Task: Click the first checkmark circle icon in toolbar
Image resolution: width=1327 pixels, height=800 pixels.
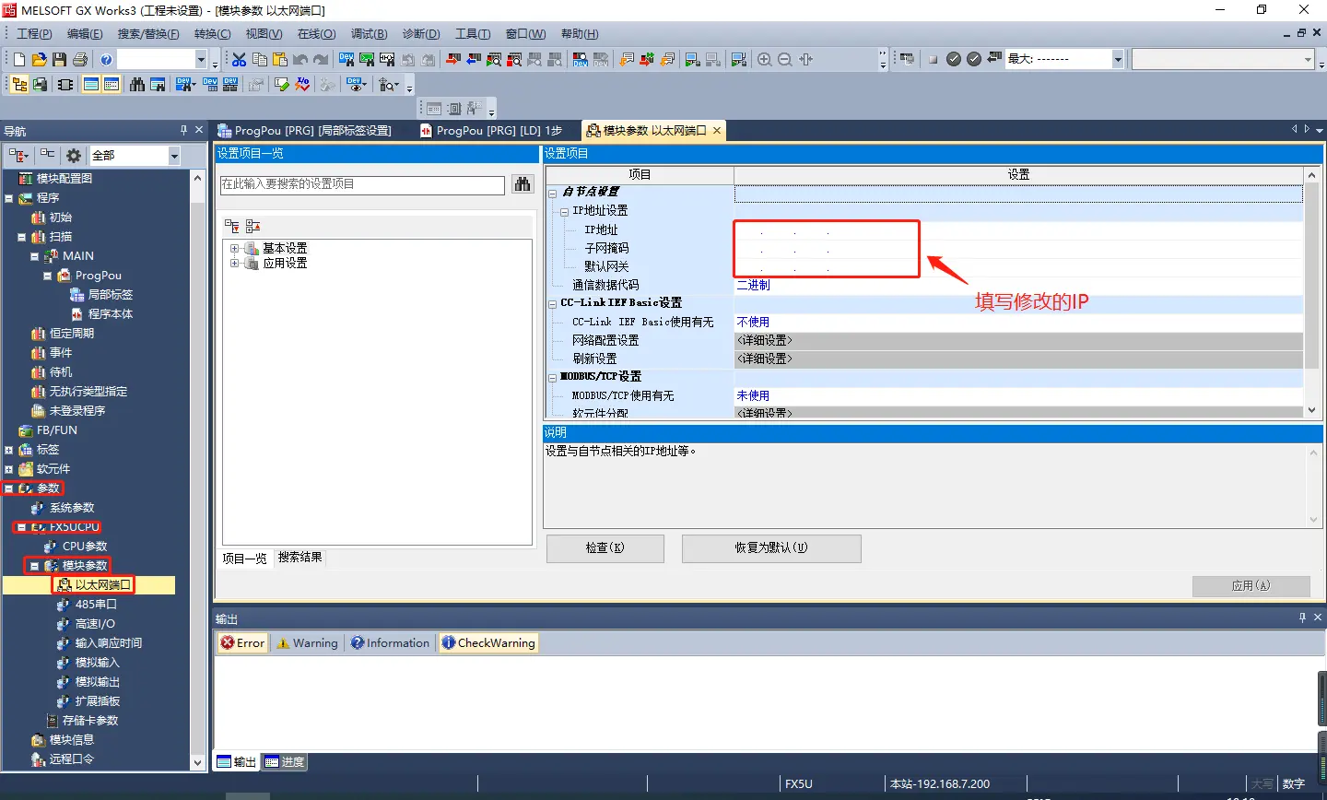Action: pos(954,59)
